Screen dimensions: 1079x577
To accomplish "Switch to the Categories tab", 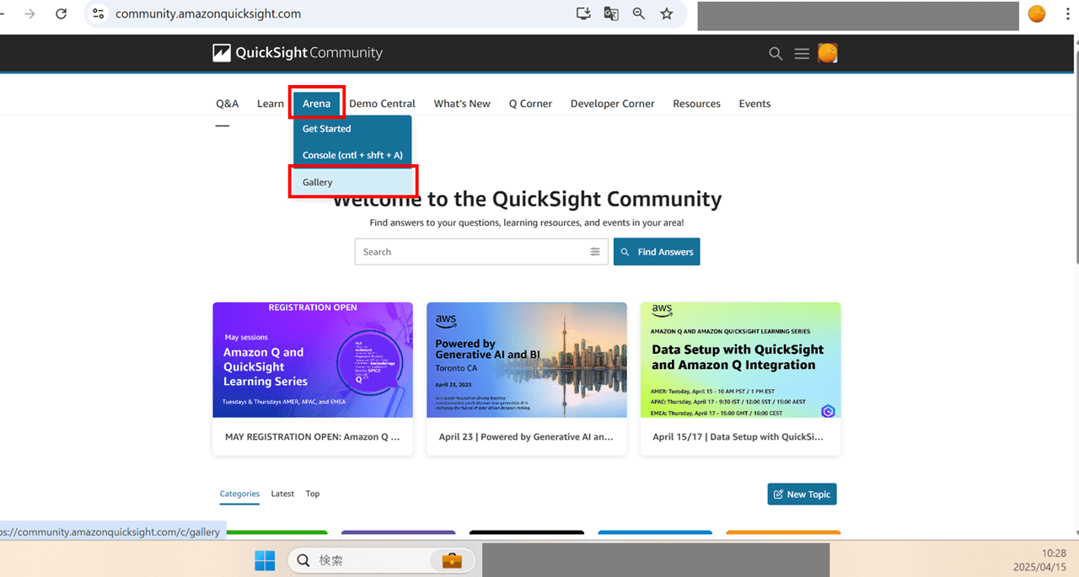I will pyautogui.click(x=239, y=494).
